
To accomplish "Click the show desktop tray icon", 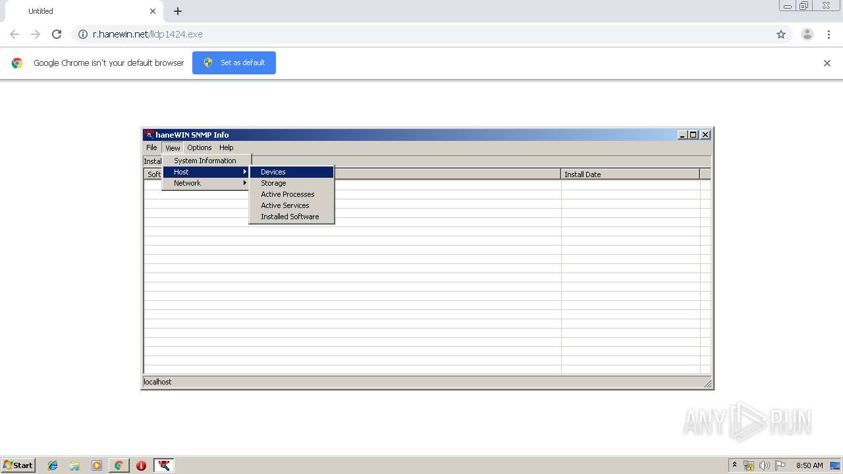I will point(835,465).
